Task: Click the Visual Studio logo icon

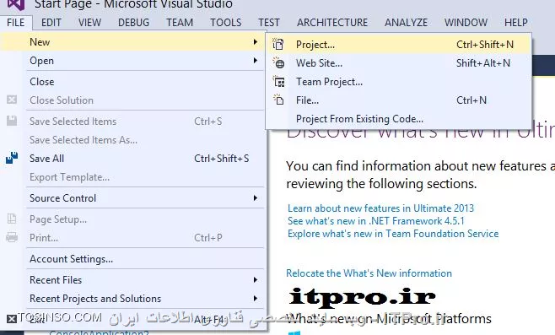Action: (16, 4)
